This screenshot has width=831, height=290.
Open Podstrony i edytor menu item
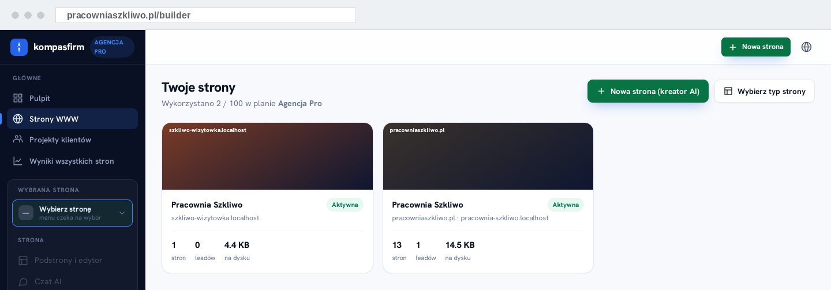pos(72,261)
